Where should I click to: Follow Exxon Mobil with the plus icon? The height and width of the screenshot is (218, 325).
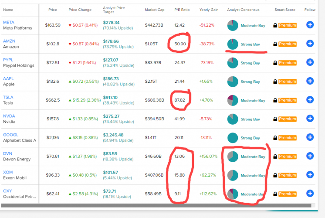coord(310,175)
